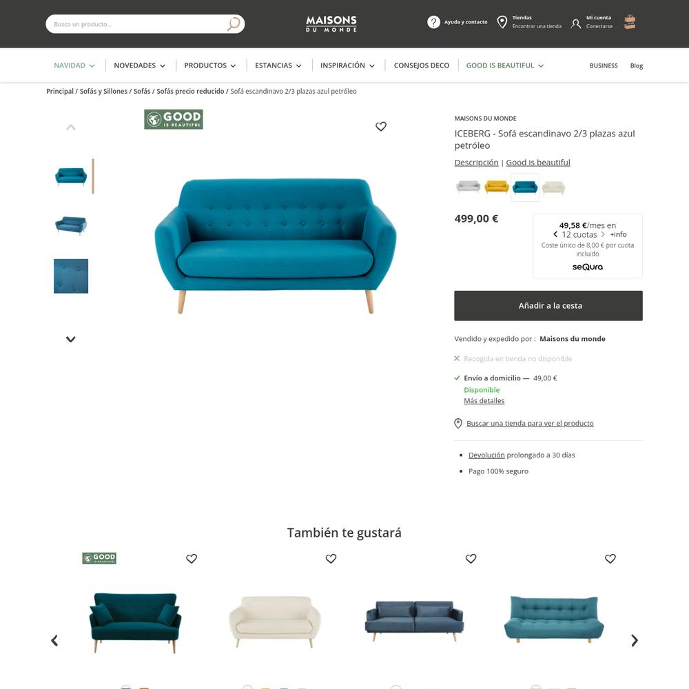Open the shopping basket icon
689x689 pixels.
pos(630,22)
